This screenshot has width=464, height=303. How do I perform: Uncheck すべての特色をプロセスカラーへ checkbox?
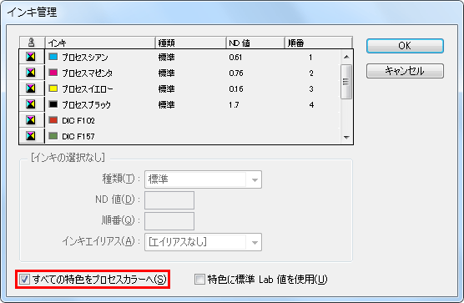click(x=24, y=280)
